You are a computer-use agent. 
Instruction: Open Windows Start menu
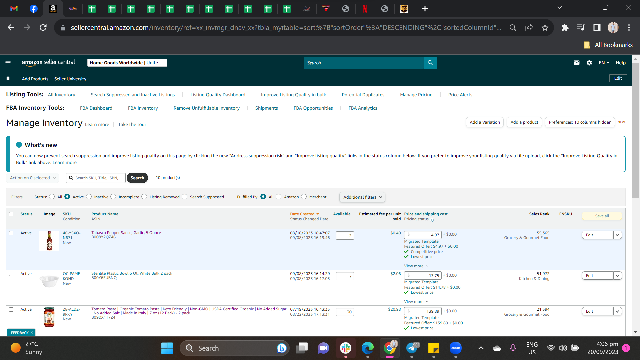coord(167,348)
